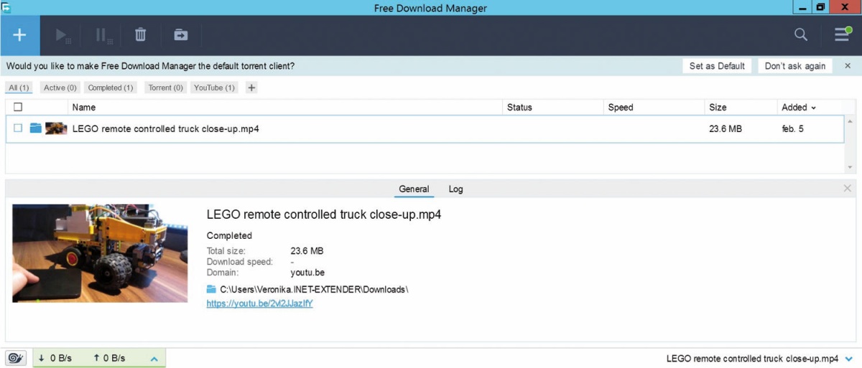Click the Completed status text in details
Viewport: 862px width, 368px height.
click(x=229, y=235)
